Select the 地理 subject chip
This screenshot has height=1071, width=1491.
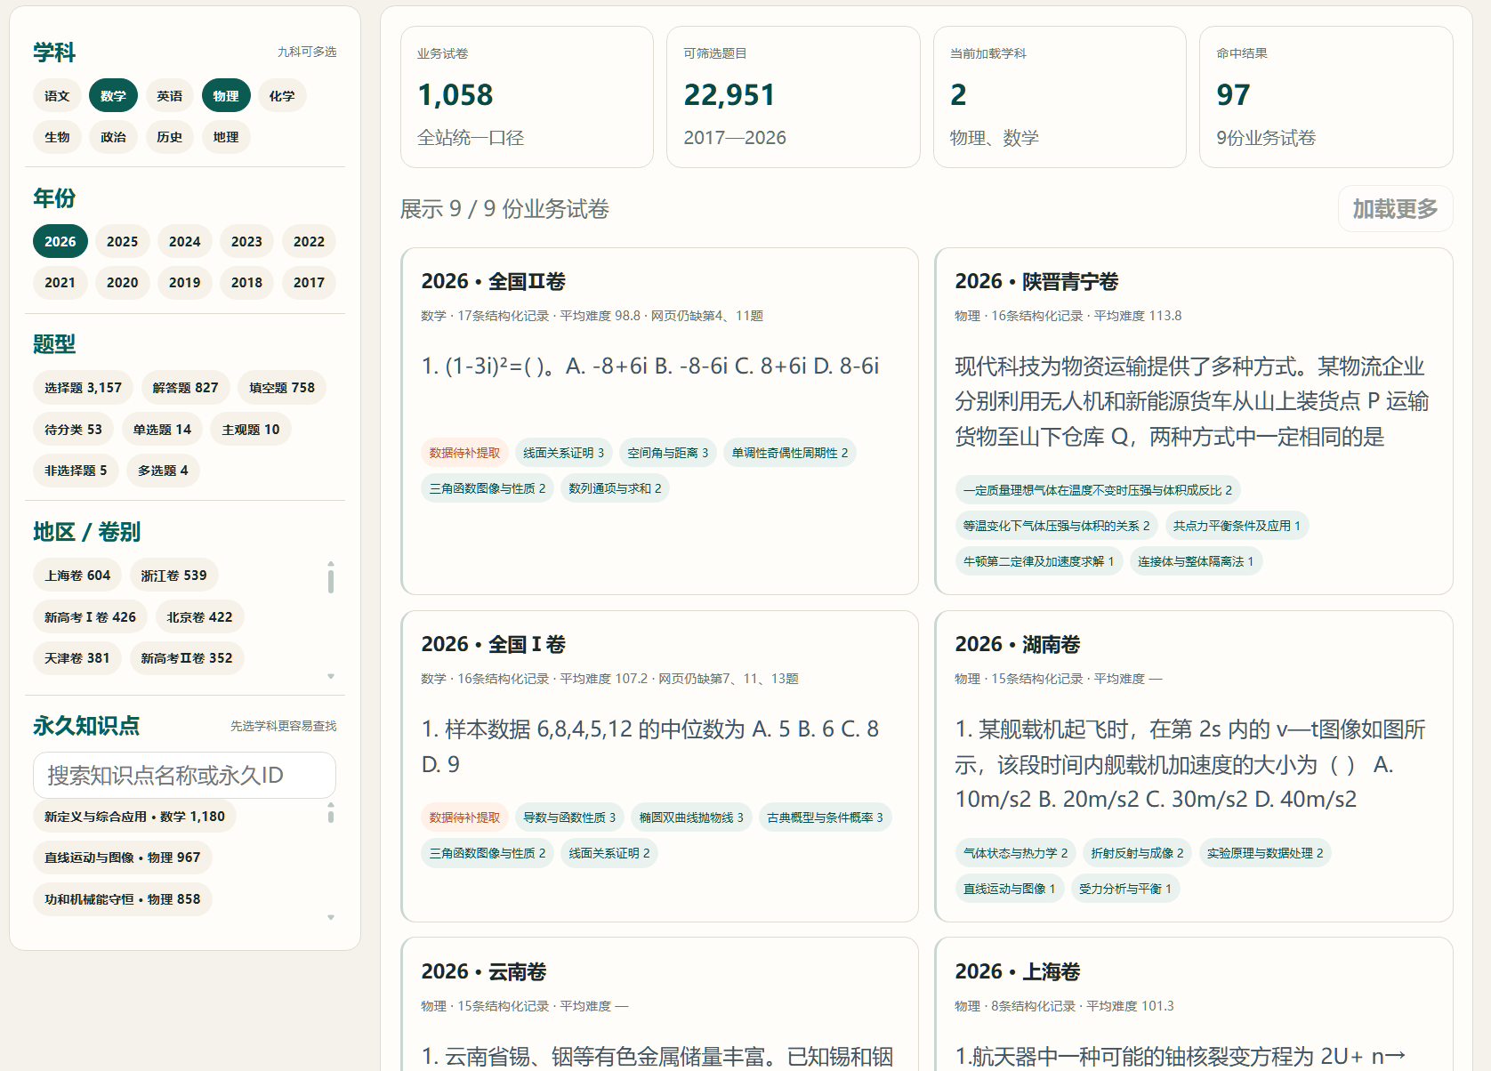click(x=226, y=137)
